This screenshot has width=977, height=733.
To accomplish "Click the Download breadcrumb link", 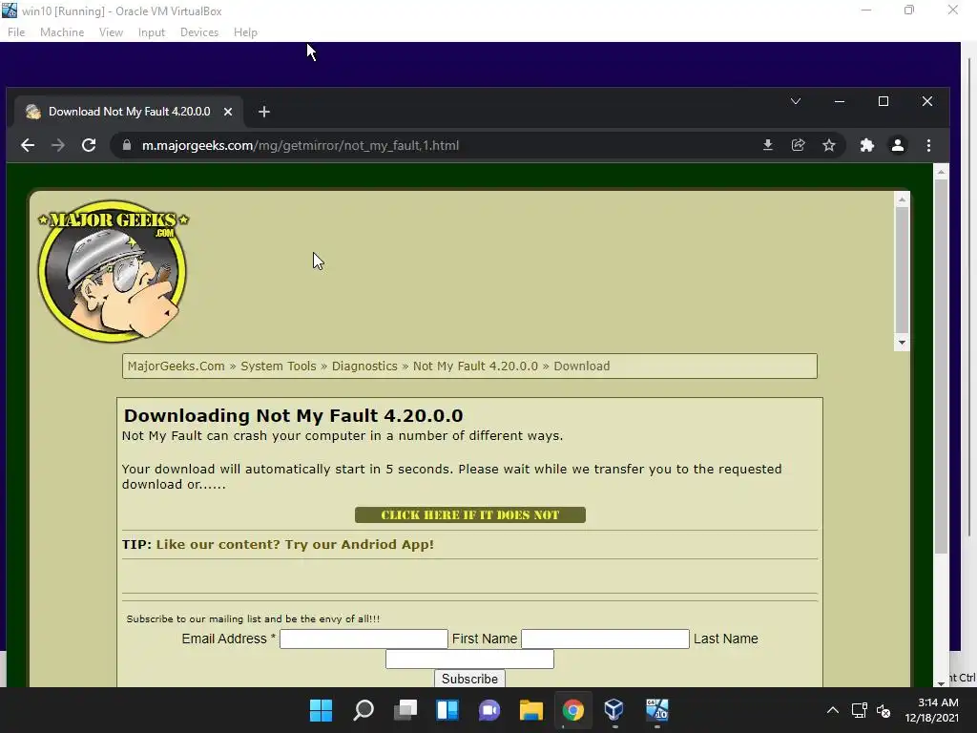I will point(582,366).
